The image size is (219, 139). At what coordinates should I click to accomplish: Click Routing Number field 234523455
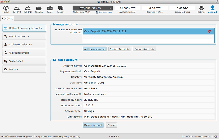pos(149,100)
